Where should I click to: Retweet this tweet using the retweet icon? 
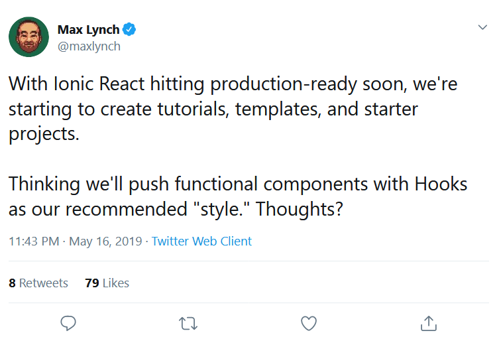(x=188, y=323)
